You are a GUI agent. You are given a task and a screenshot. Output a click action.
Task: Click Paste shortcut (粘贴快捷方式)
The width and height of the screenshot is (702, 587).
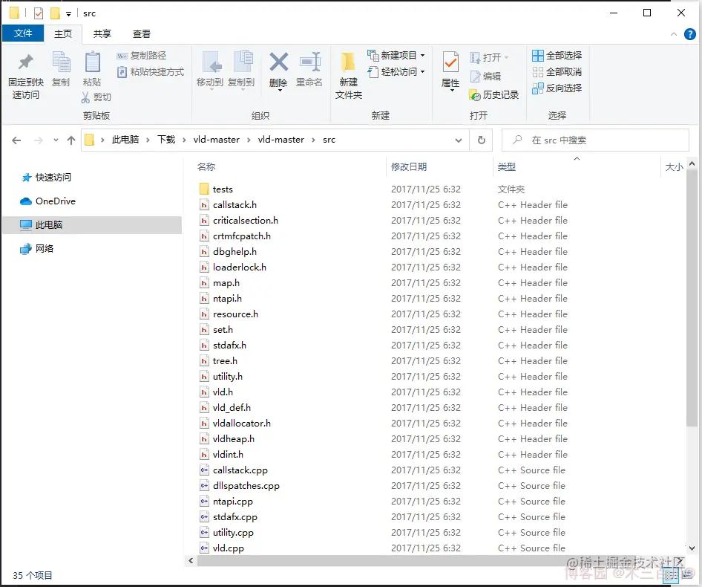coord(151,72)
